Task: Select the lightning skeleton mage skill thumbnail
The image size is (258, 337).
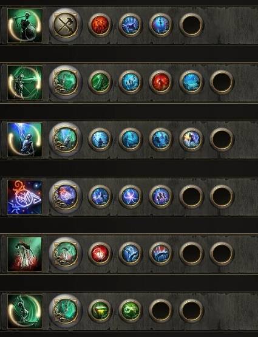Action: coord(25,140)
